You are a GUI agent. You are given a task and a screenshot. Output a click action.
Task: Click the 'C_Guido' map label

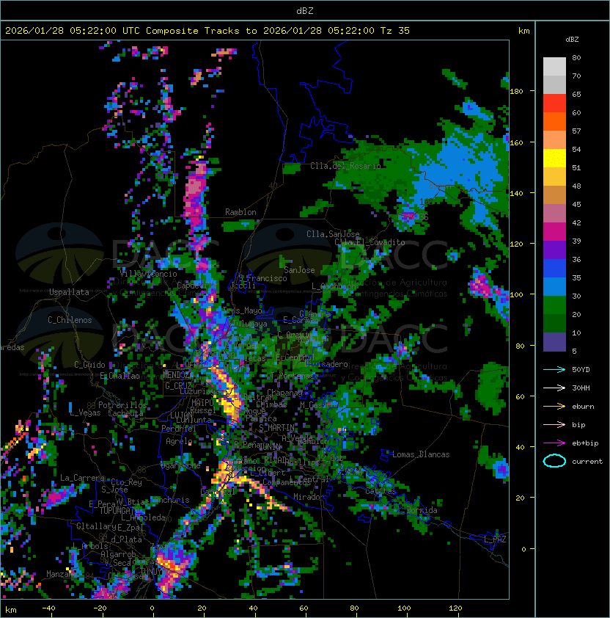point(89,365)
